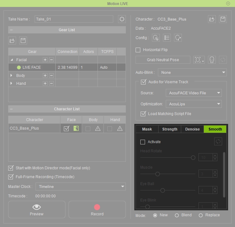Select the Blend mode radio button
This screenshot has height=227, width=235.
click(x=177, y=215)
